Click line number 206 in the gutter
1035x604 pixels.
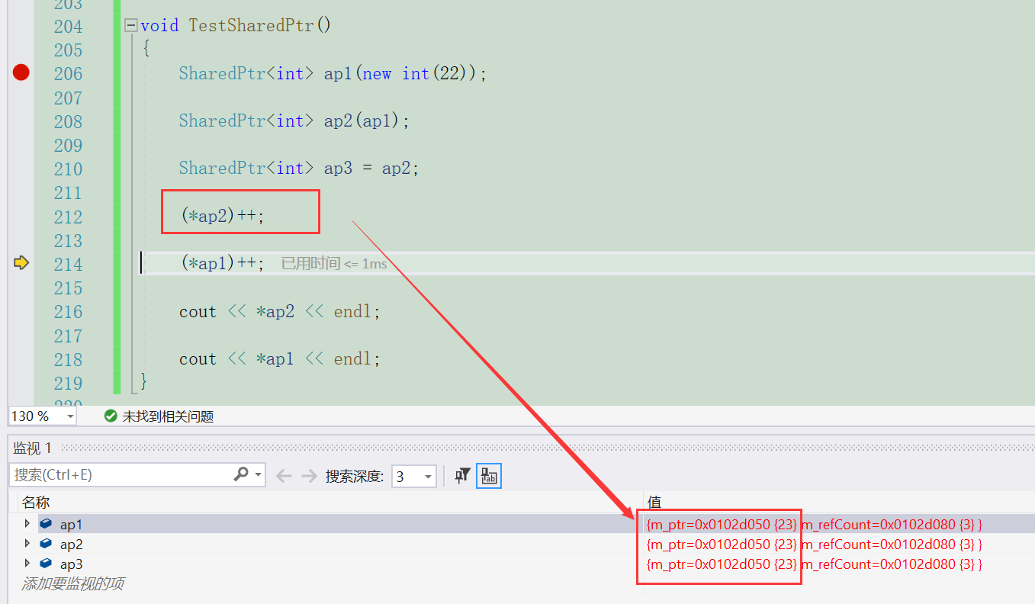(68, 74)
